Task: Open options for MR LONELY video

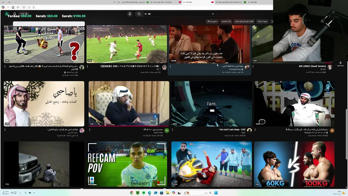Action: [x=253, y=66]
